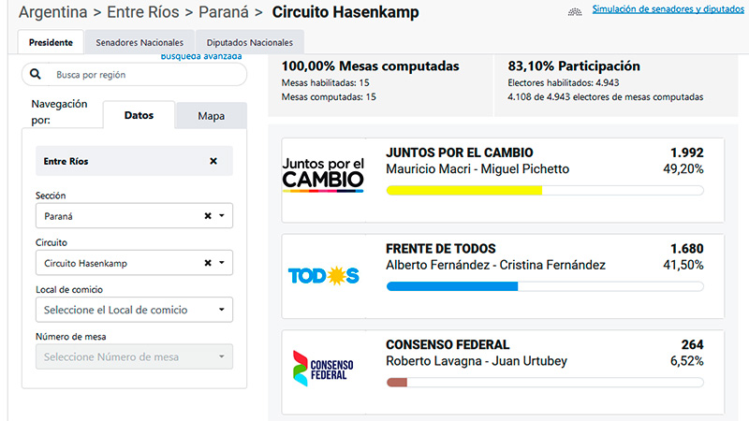Image resolution: width=749 pixels, height=421 pixels.
Task: Clear the Paraná section selection
Action: click(x=208, y=216)
